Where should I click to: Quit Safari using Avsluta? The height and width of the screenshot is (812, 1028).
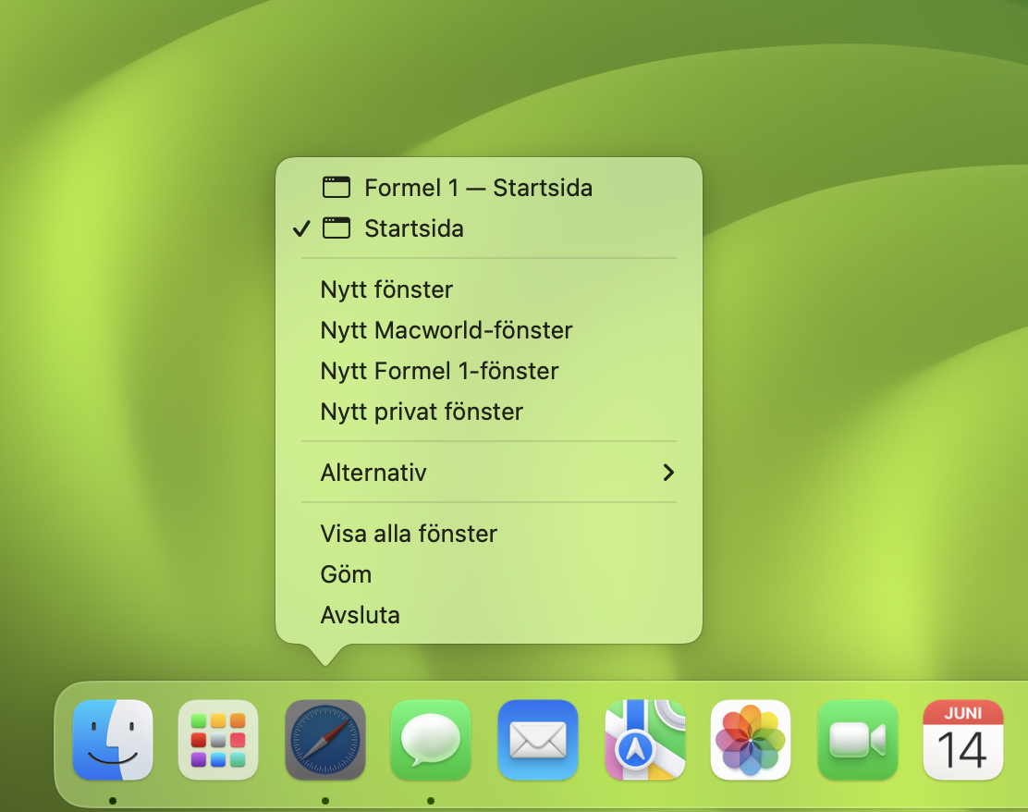point(360,615)
